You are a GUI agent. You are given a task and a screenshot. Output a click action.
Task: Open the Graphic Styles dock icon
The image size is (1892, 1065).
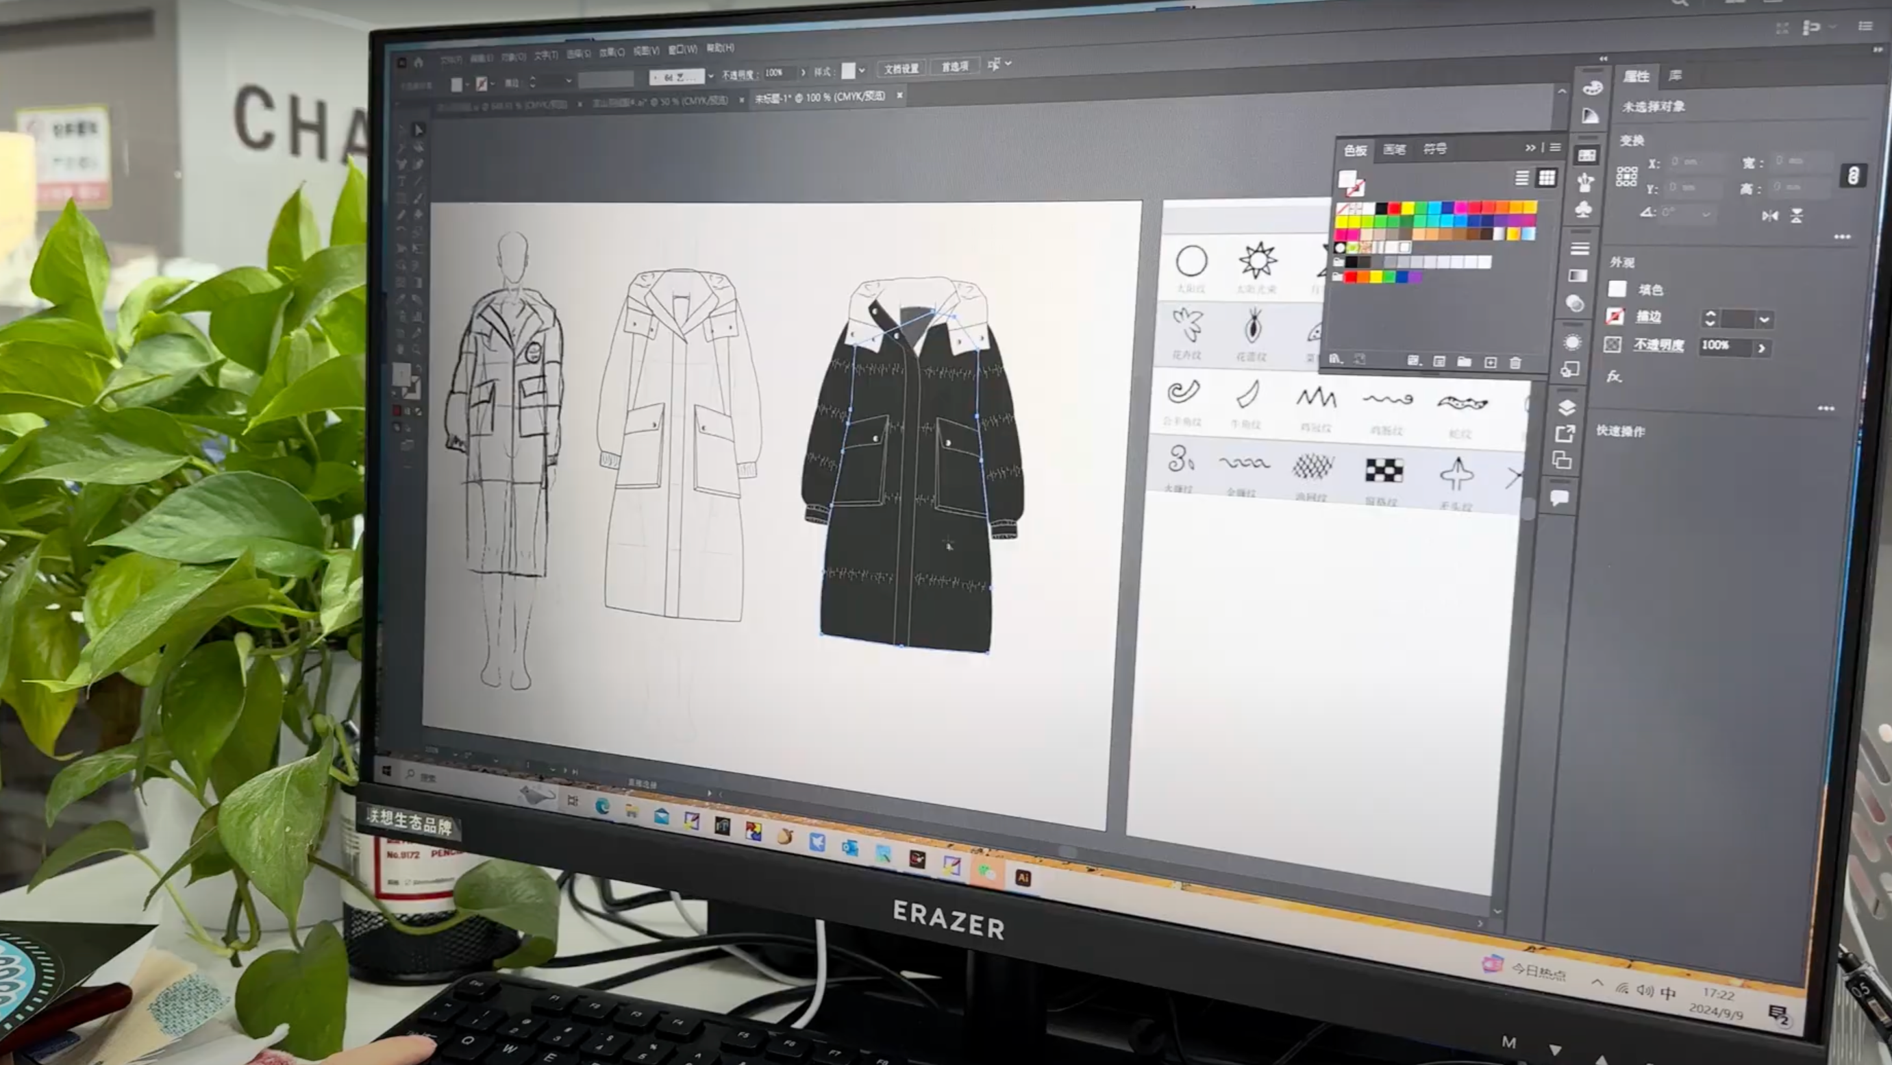[x=1570, y=369]
